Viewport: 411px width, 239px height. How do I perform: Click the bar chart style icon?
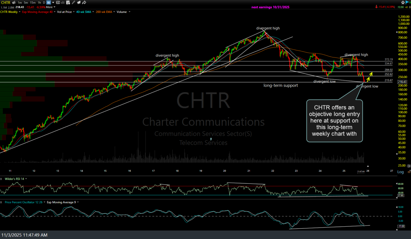63,2
